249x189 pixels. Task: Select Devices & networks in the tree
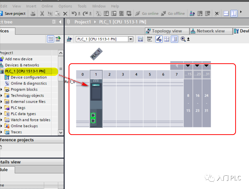(22, 65)
